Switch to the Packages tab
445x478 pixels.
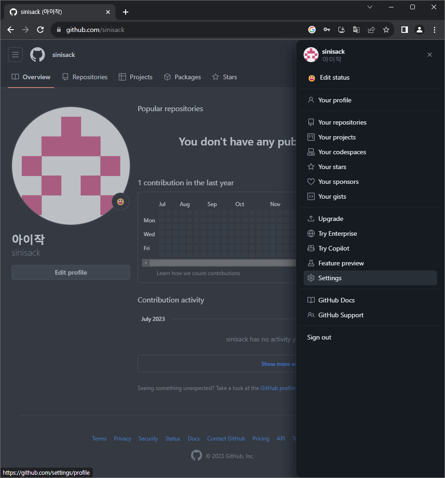[x=182, y=77]
